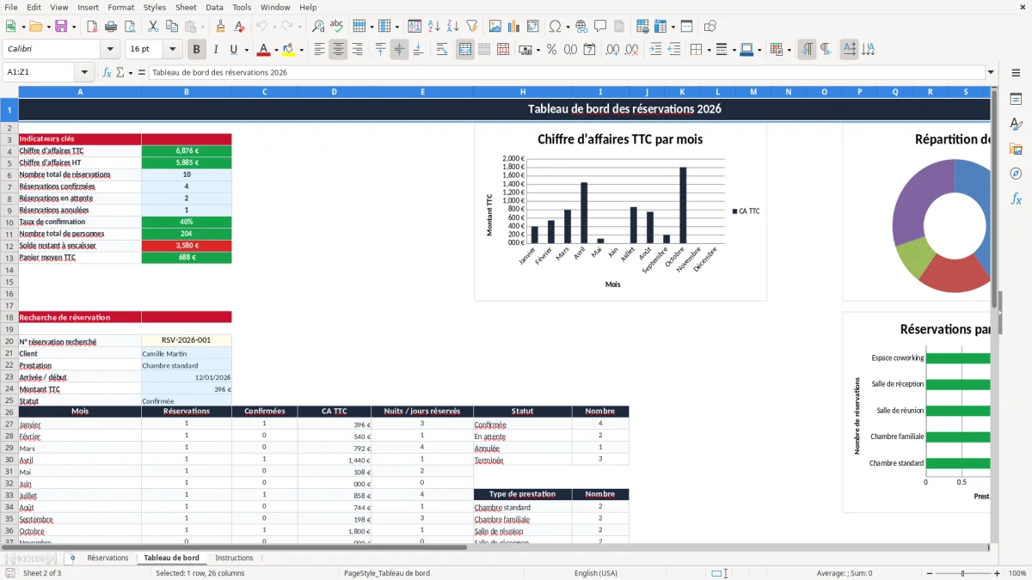Image resolution: width=1032 pixels, height=580 pixels.
Task: Click Add Decimal Place icon
Action: click(x=614, y=50)
